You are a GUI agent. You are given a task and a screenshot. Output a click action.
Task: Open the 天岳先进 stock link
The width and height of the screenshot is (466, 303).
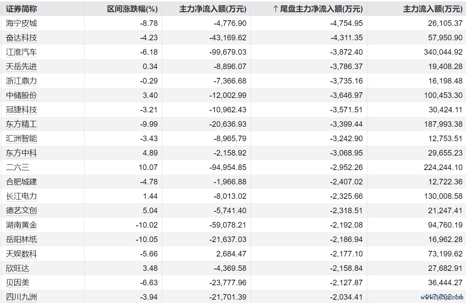point(21,67)
